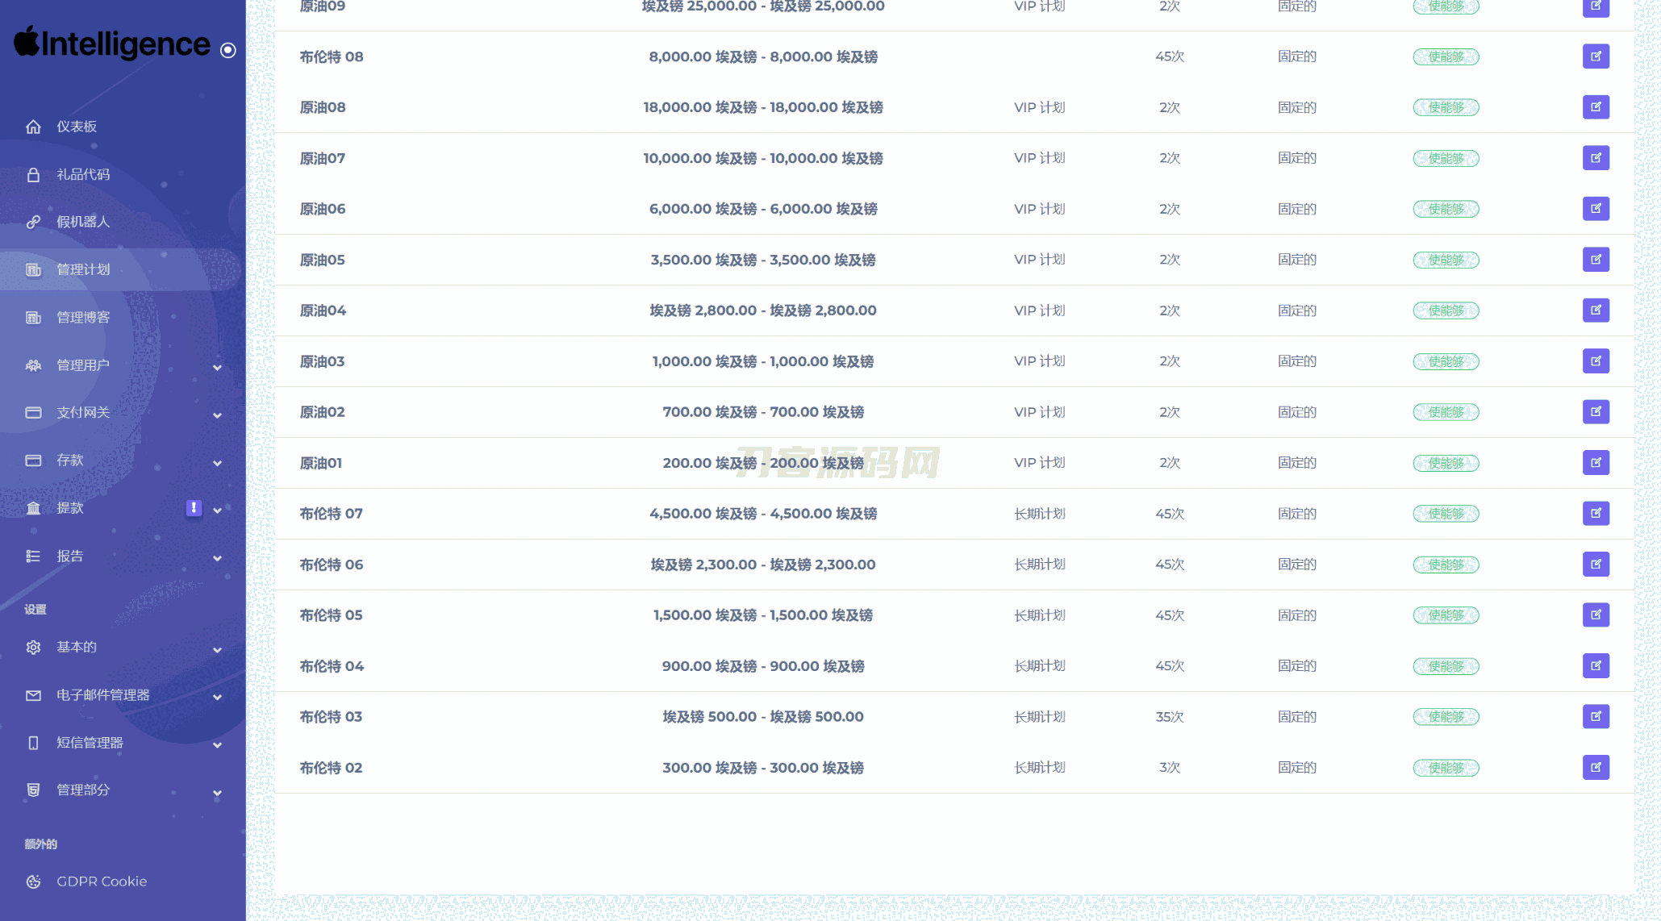
Task: Click the lock icon beside 礼品代码
Action: (33, 174)
